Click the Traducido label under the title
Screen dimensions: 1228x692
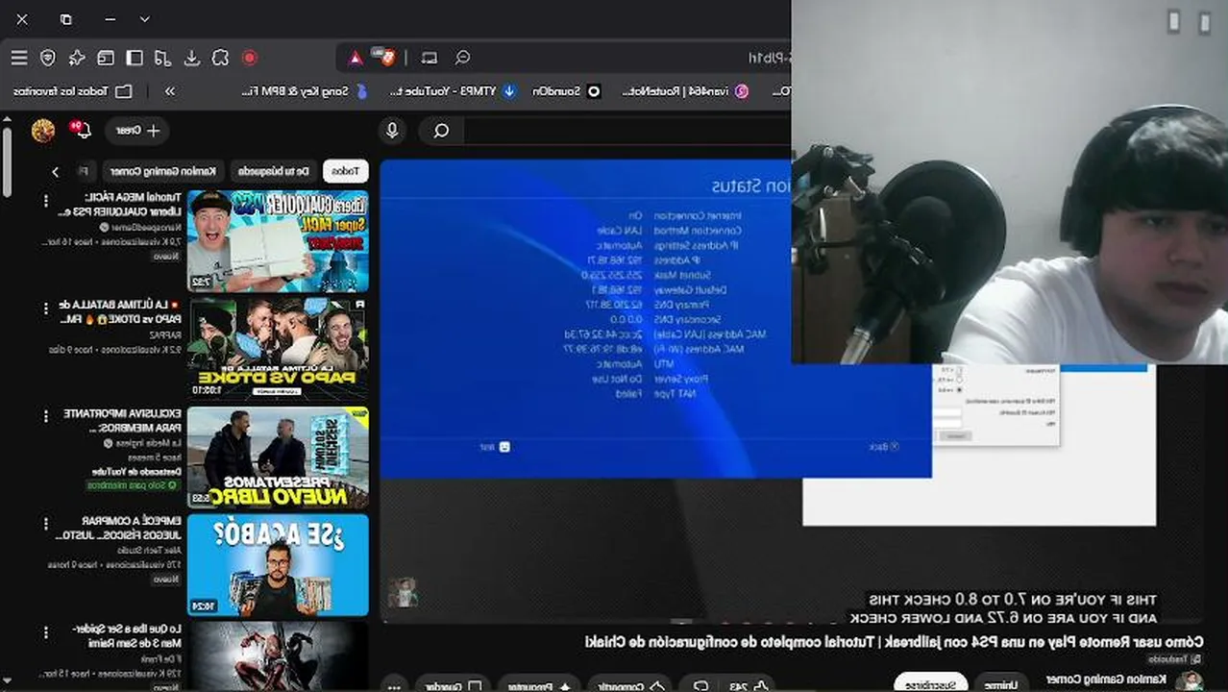pyautogui.click(x=1174, y=659)
